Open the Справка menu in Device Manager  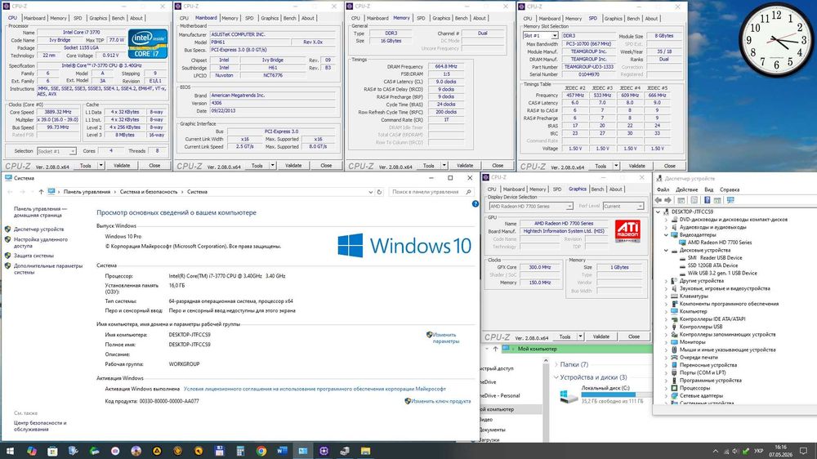730,189
